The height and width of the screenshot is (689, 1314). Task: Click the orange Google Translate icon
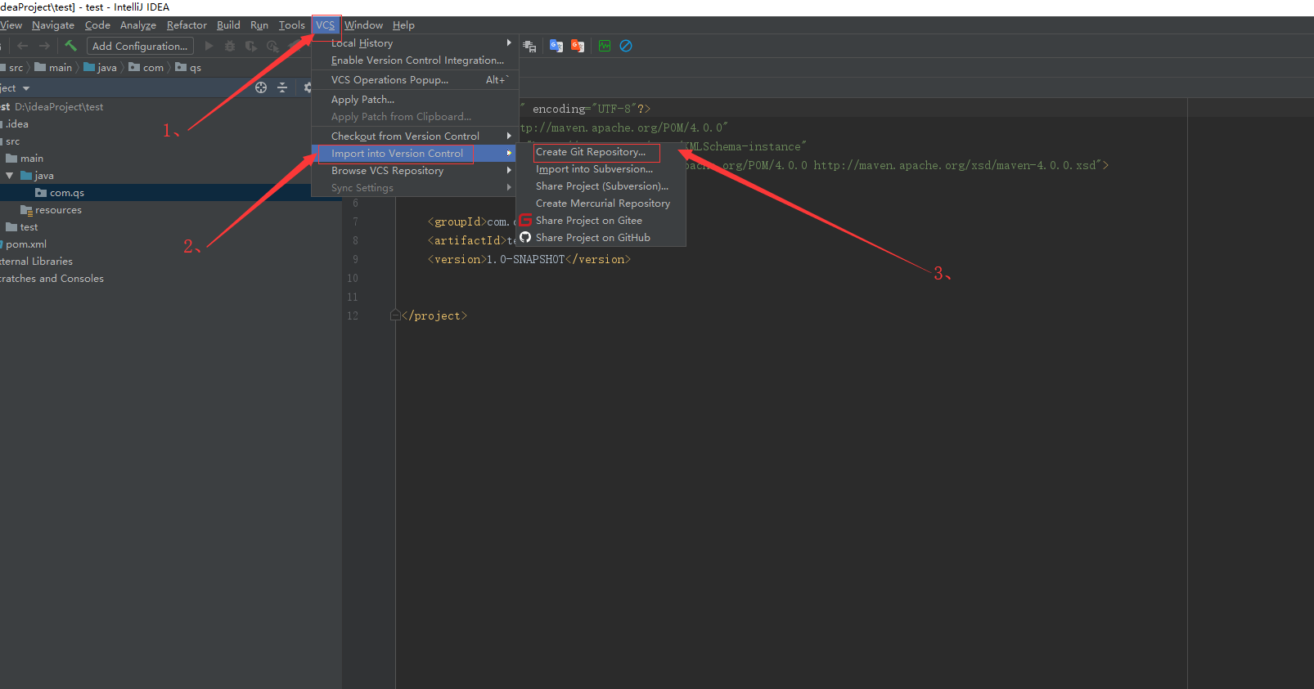pos(578,46)
